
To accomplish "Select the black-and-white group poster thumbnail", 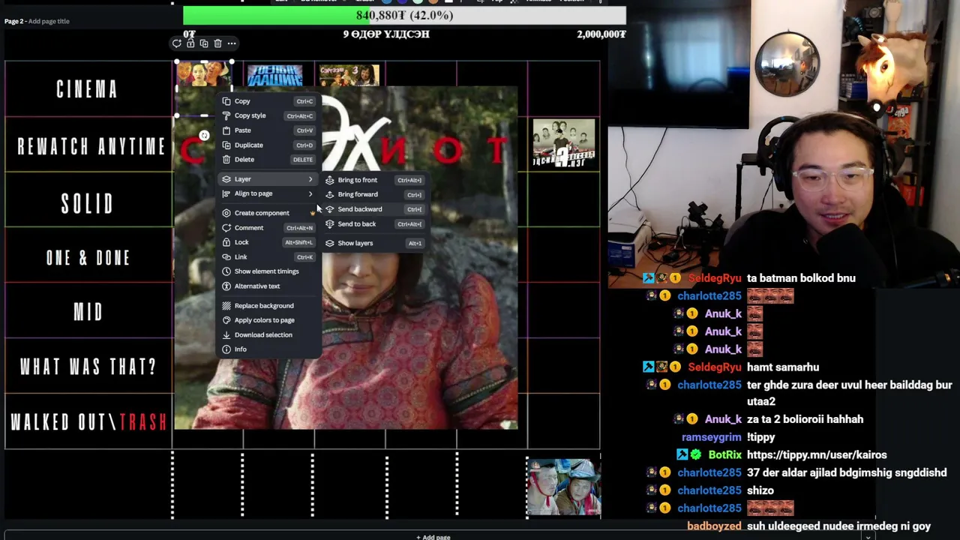I will [564, 143].
